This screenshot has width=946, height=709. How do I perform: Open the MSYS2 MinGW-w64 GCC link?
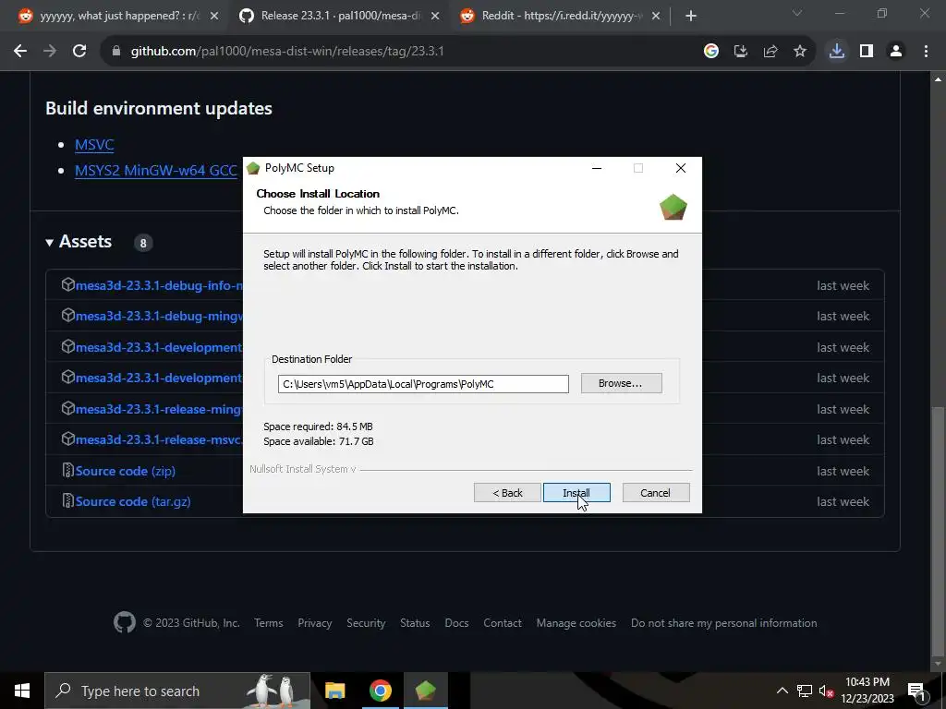point(155,171)
